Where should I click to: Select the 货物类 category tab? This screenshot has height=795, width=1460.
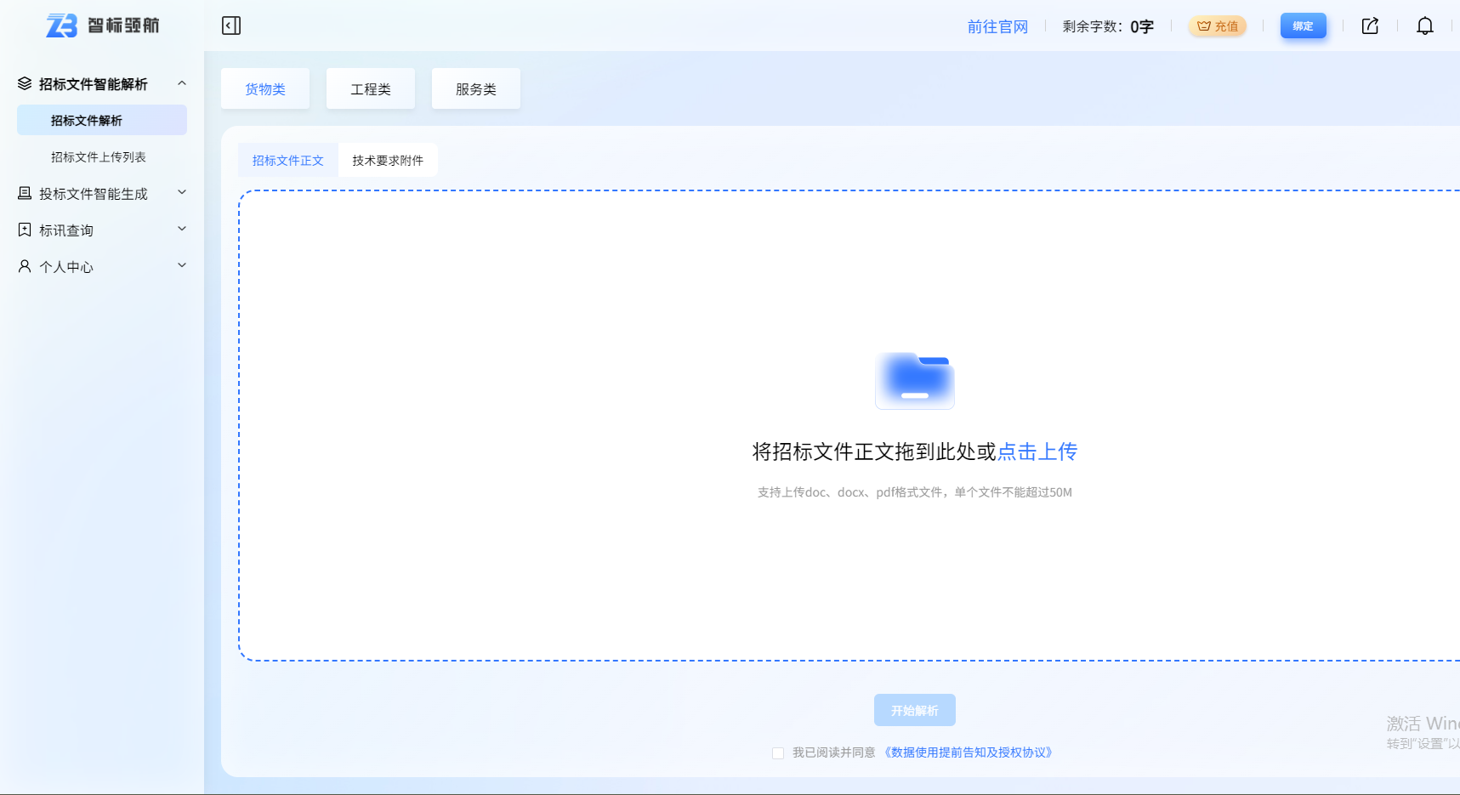(265, 88)
